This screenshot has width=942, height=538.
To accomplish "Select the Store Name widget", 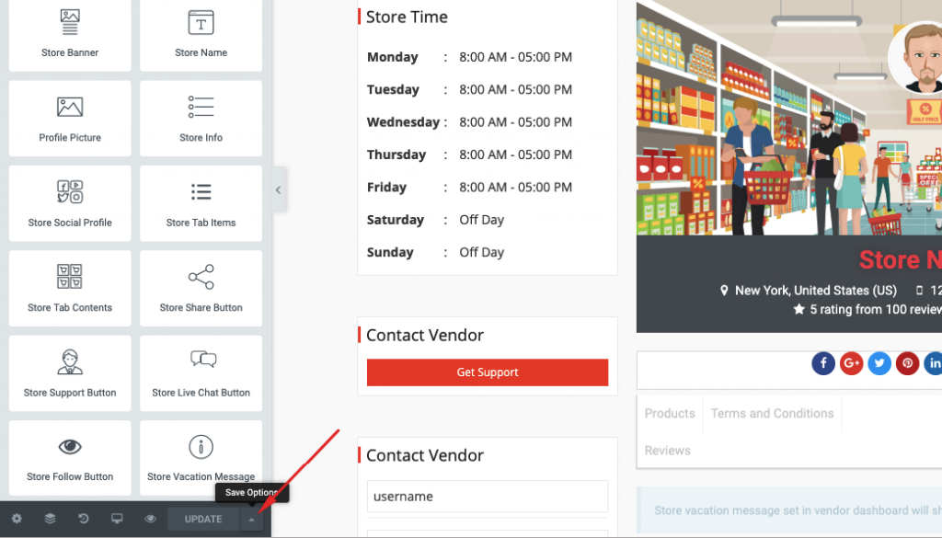I will coord(201,35).
